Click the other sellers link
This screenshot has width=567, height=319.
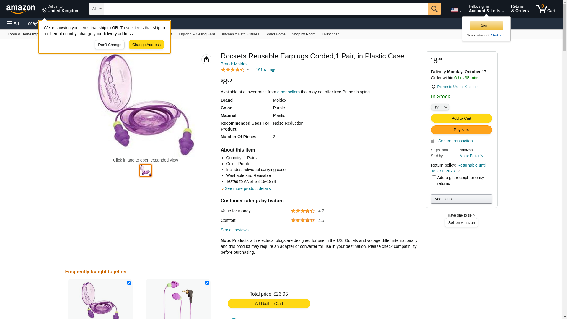[x=288, y=92]
